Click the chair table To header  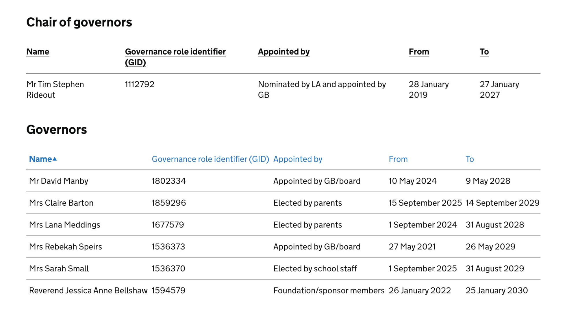point(484,52)
